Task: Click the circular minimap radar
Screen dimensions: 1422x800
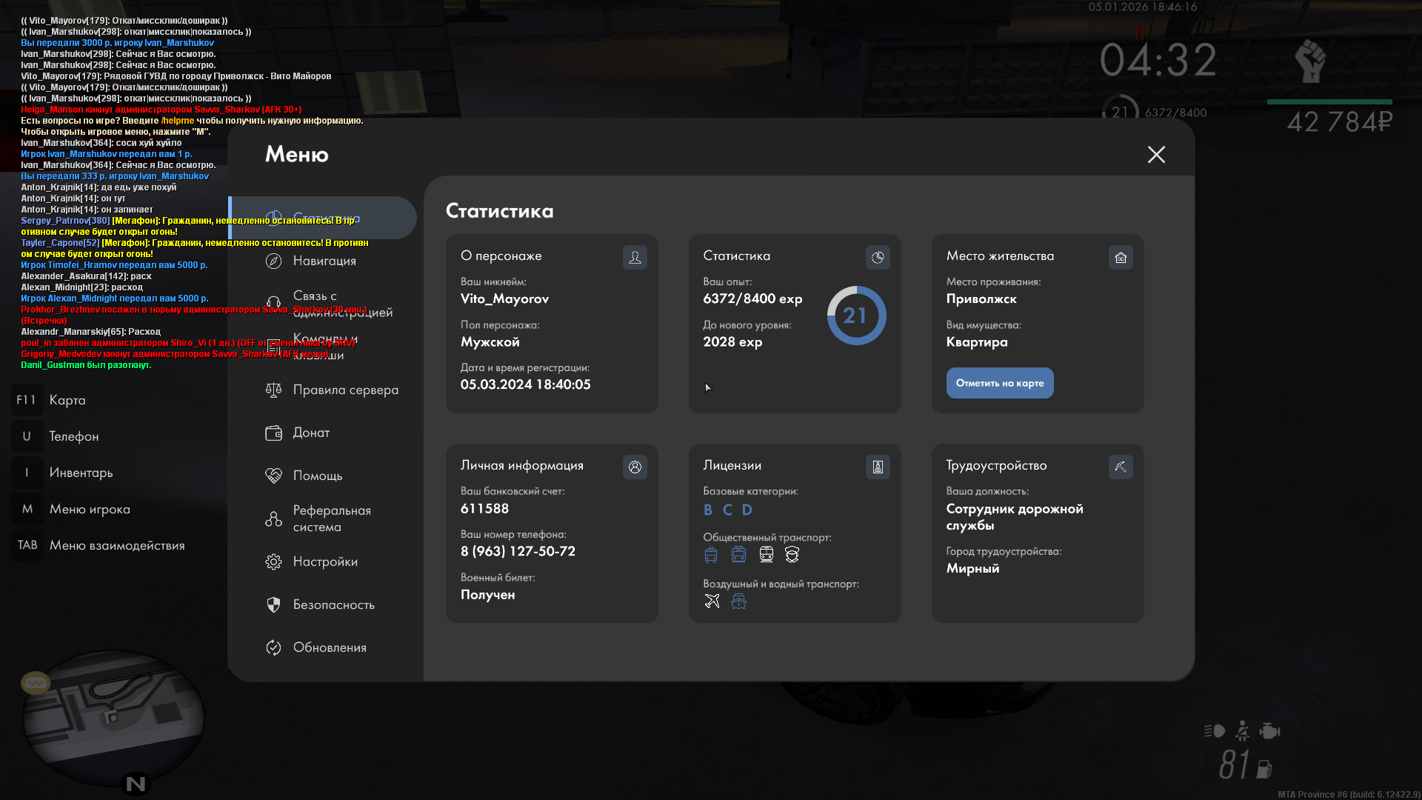Action: pyautogui.click(x=113, y=717)
